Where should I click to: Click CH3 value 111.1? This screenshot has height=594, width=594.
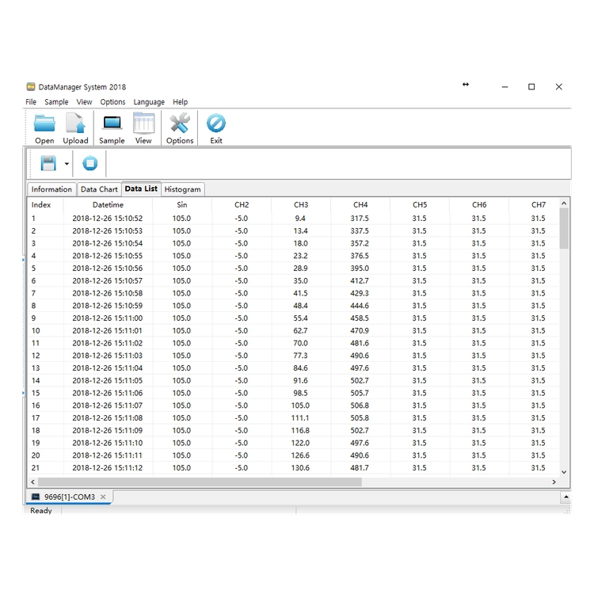(x=300, y=418)
